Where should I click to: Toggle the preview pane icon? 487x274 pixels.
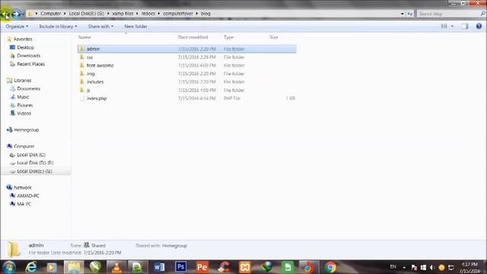[x=465, y=27]
